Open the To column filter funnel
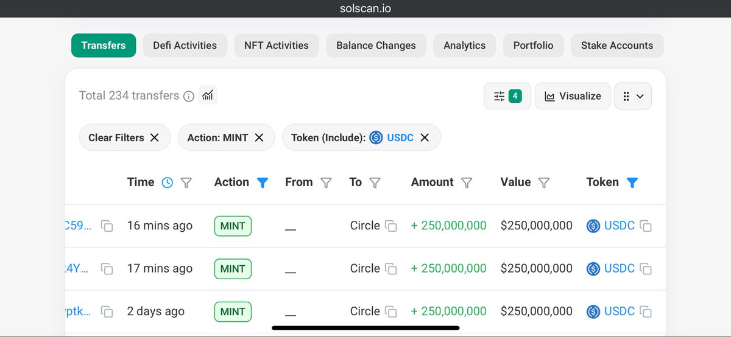The image size is (731, 337). [375, 182]
